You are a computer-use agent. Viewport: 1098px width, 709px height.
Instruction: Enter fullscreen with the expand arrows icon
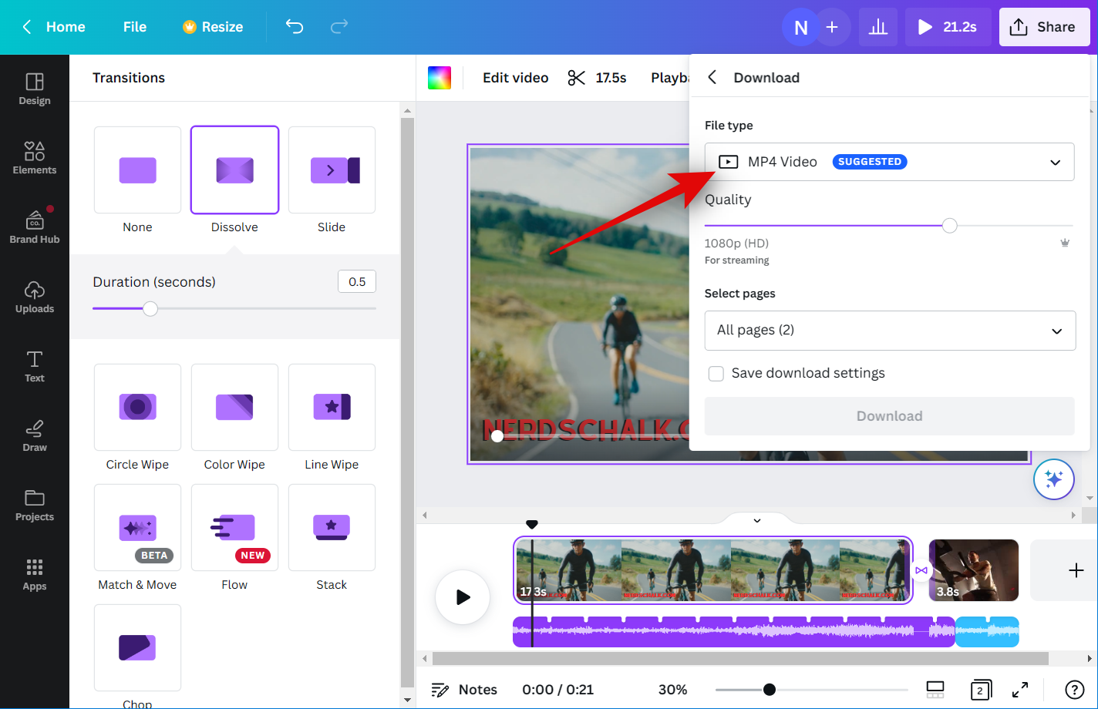tap(1020, 690)
